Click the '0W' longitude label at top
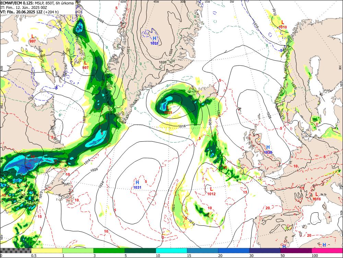 [x=232, y=1]
